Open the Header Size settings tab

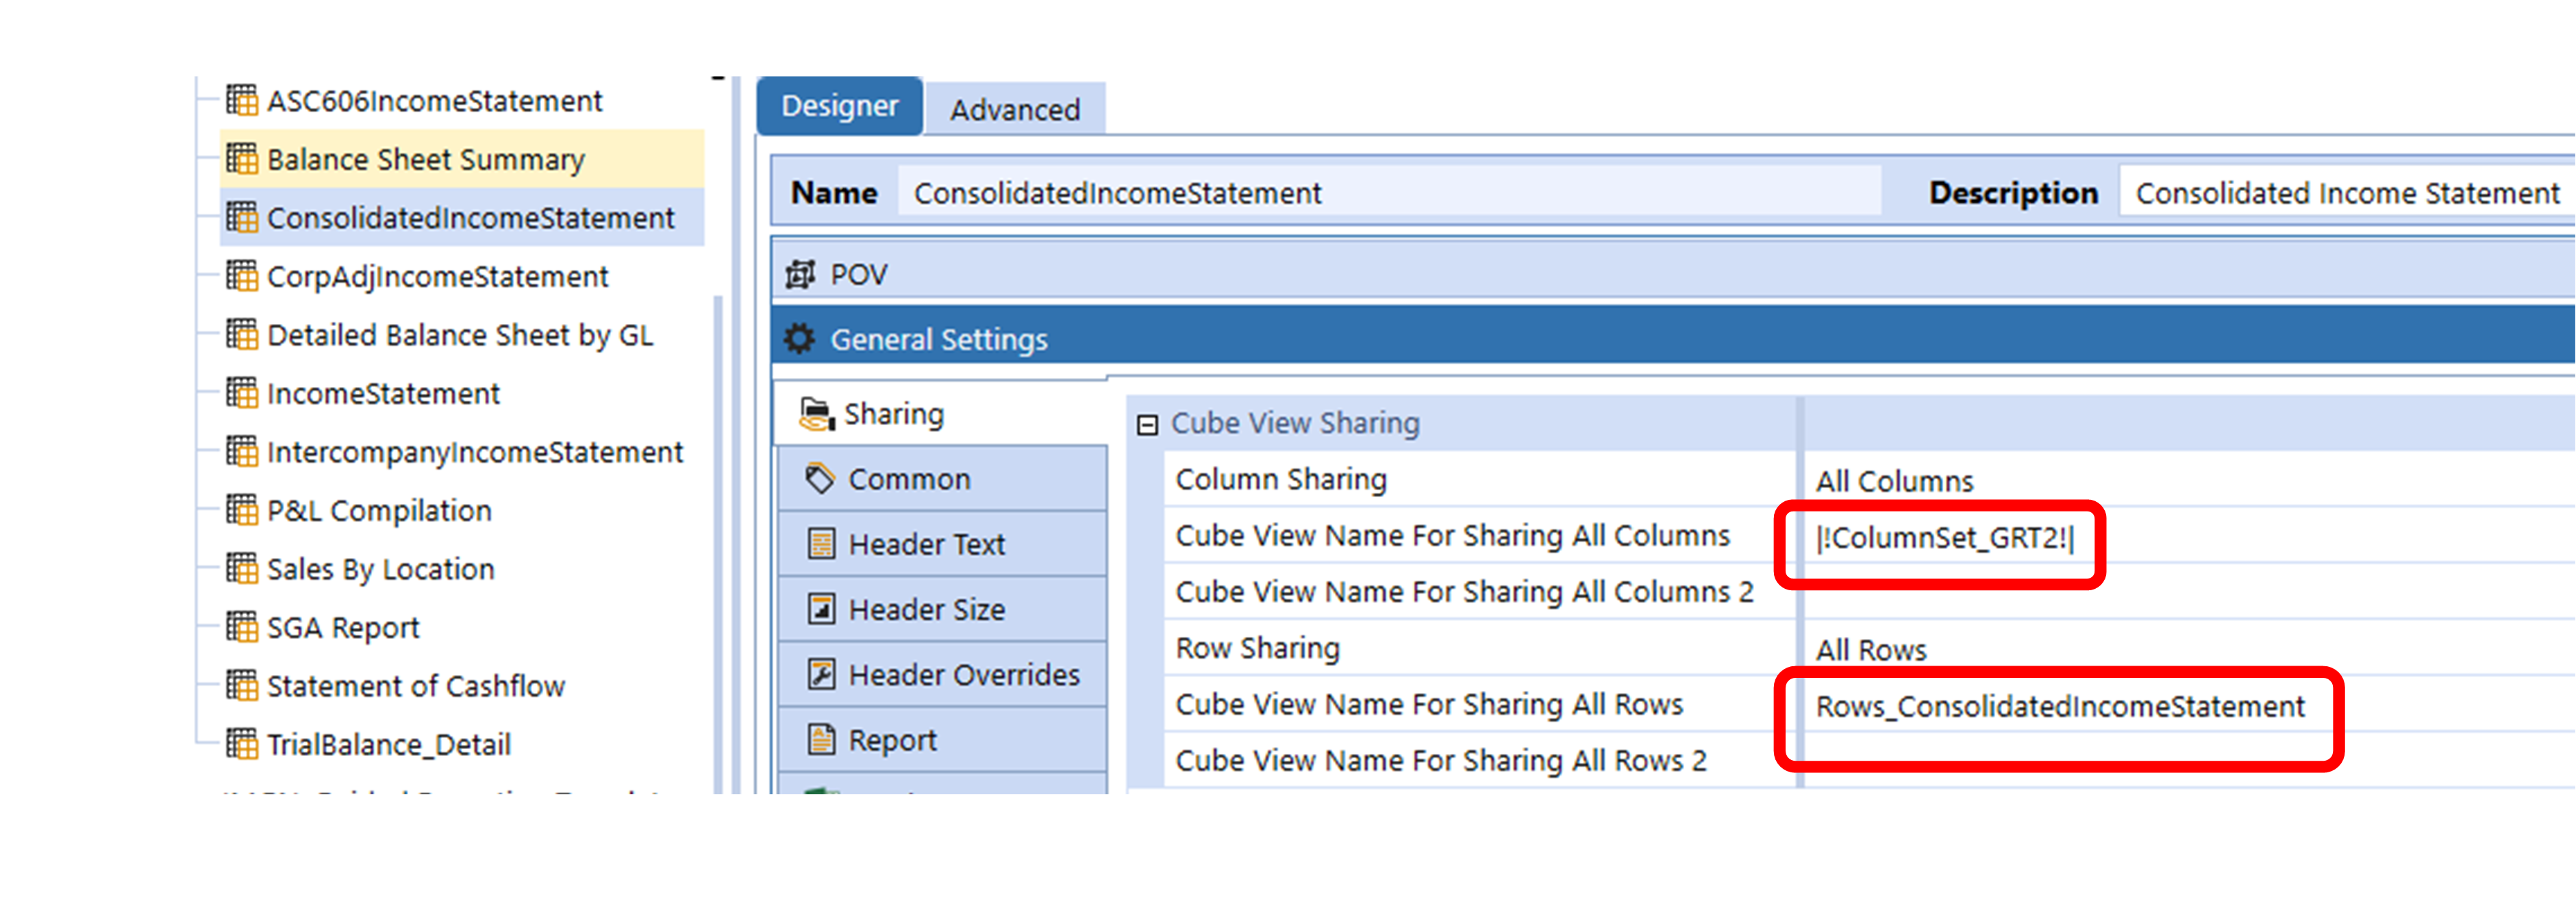point(942,609)
